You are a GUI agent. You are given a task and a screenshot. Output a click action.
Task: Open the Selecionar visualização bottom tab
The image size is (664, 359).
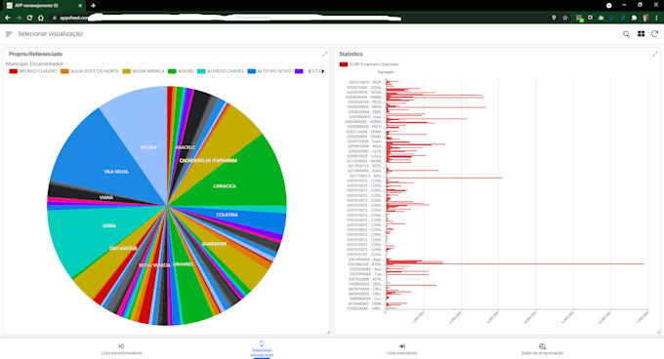point(262,349)
